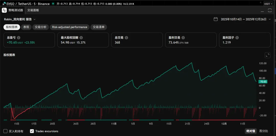The width and height of the screenshot is (276, 136).
Task: Expand the equity chart to fullscreen
Action: coord(267,55)
